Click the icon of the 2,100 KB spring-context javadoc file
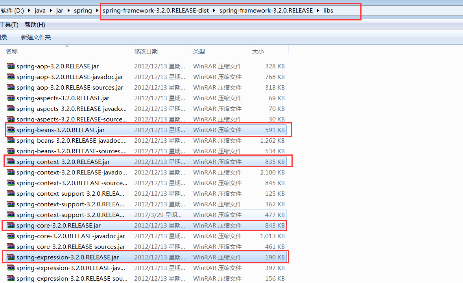Viewport: 463px width, 283px height. tap(11, 172)
